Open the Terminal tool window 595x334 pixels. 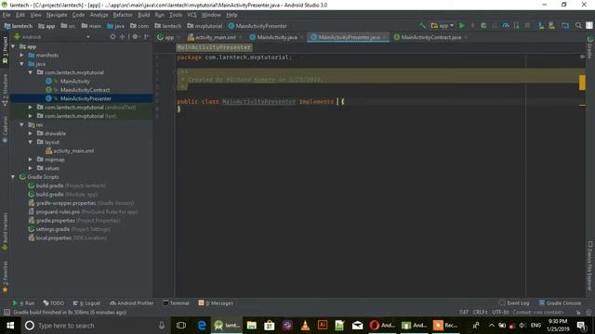coord(176,303)
